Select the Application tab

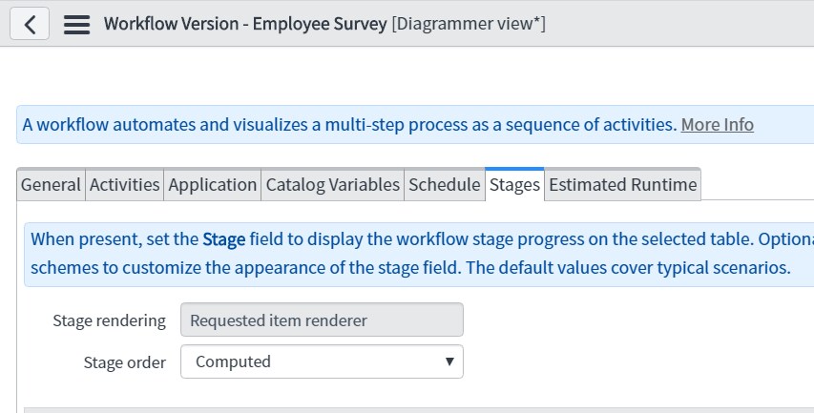click(213, 185)
